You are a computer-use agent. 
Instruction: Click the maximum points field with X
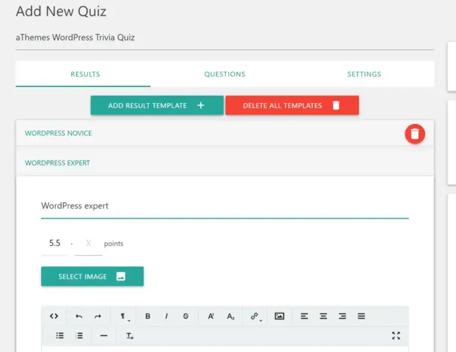click(88, 243)
